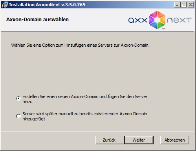Minimize the installation window
This screenshot has width=196, height=151.
[177, 5]
